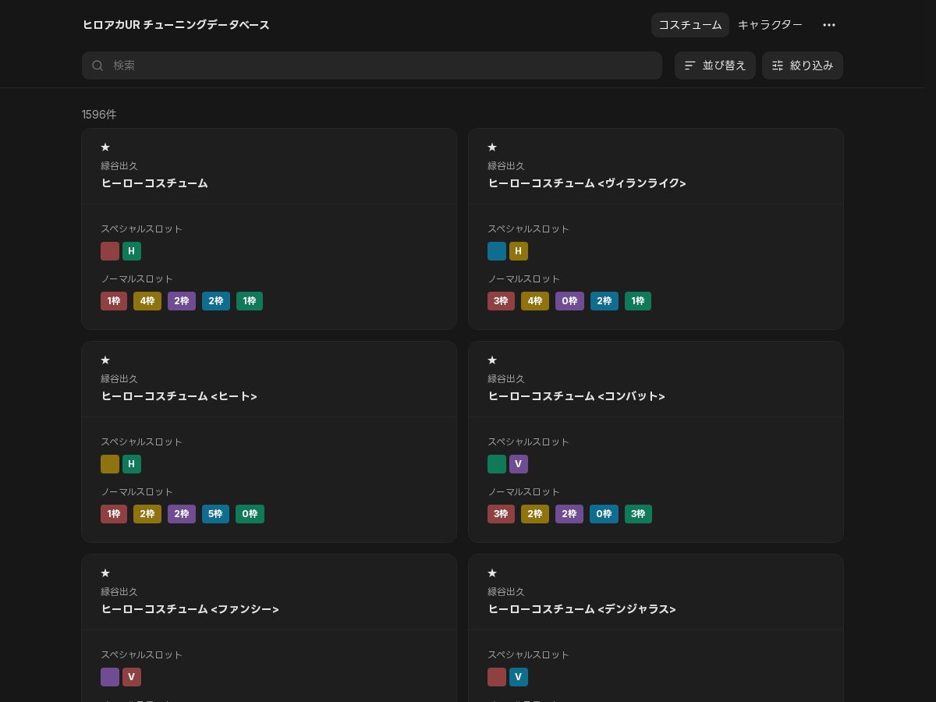
Task: Click the purple 2枠 badge in ヒート
Action: coord(182,514)
